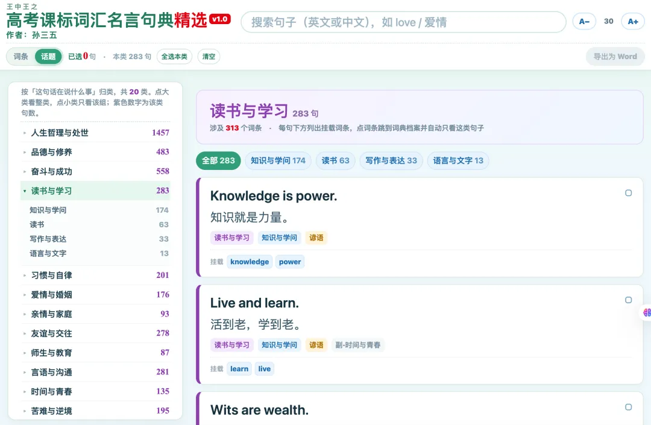651x425 pixels.
Task: Select the 写作与表达 33 filter tab
Action: [x=391, y=160]
